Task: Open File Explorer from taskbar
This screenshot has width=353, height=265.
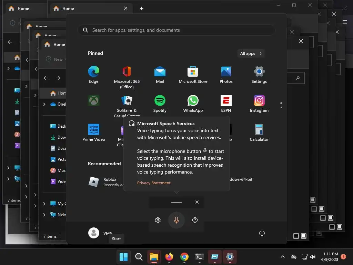Action: click(x=154, y=257)
